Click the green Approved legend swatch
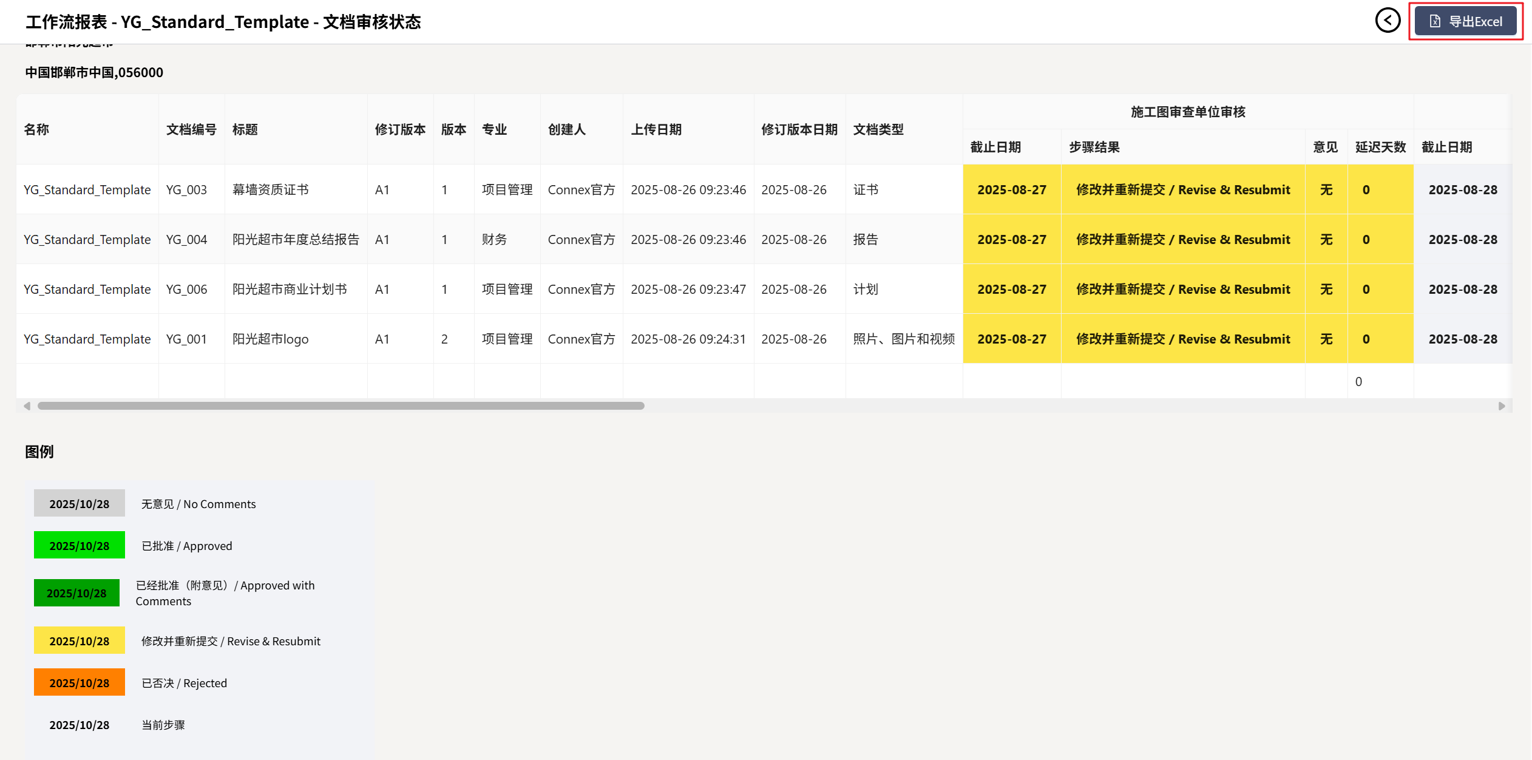Image resolution: width=1532 pixels, height=760 pixels. (79, 545)
